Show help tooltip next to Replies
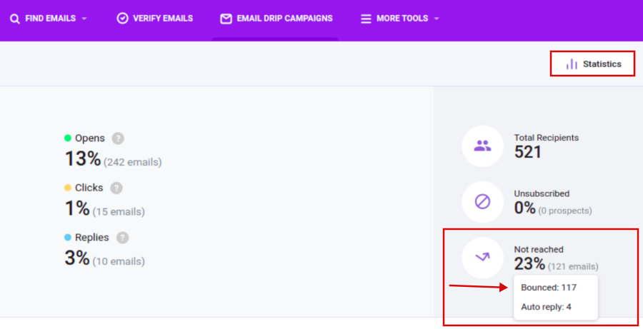Viewport: 643px width, 329px height. (x=123, y=238)
